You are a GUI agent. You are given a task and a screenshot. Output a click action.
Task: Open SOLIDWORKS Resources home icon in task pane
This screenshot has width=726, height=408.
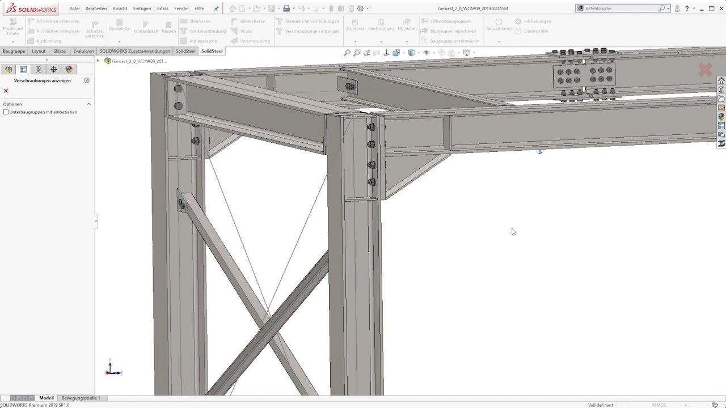click(721, 80)
